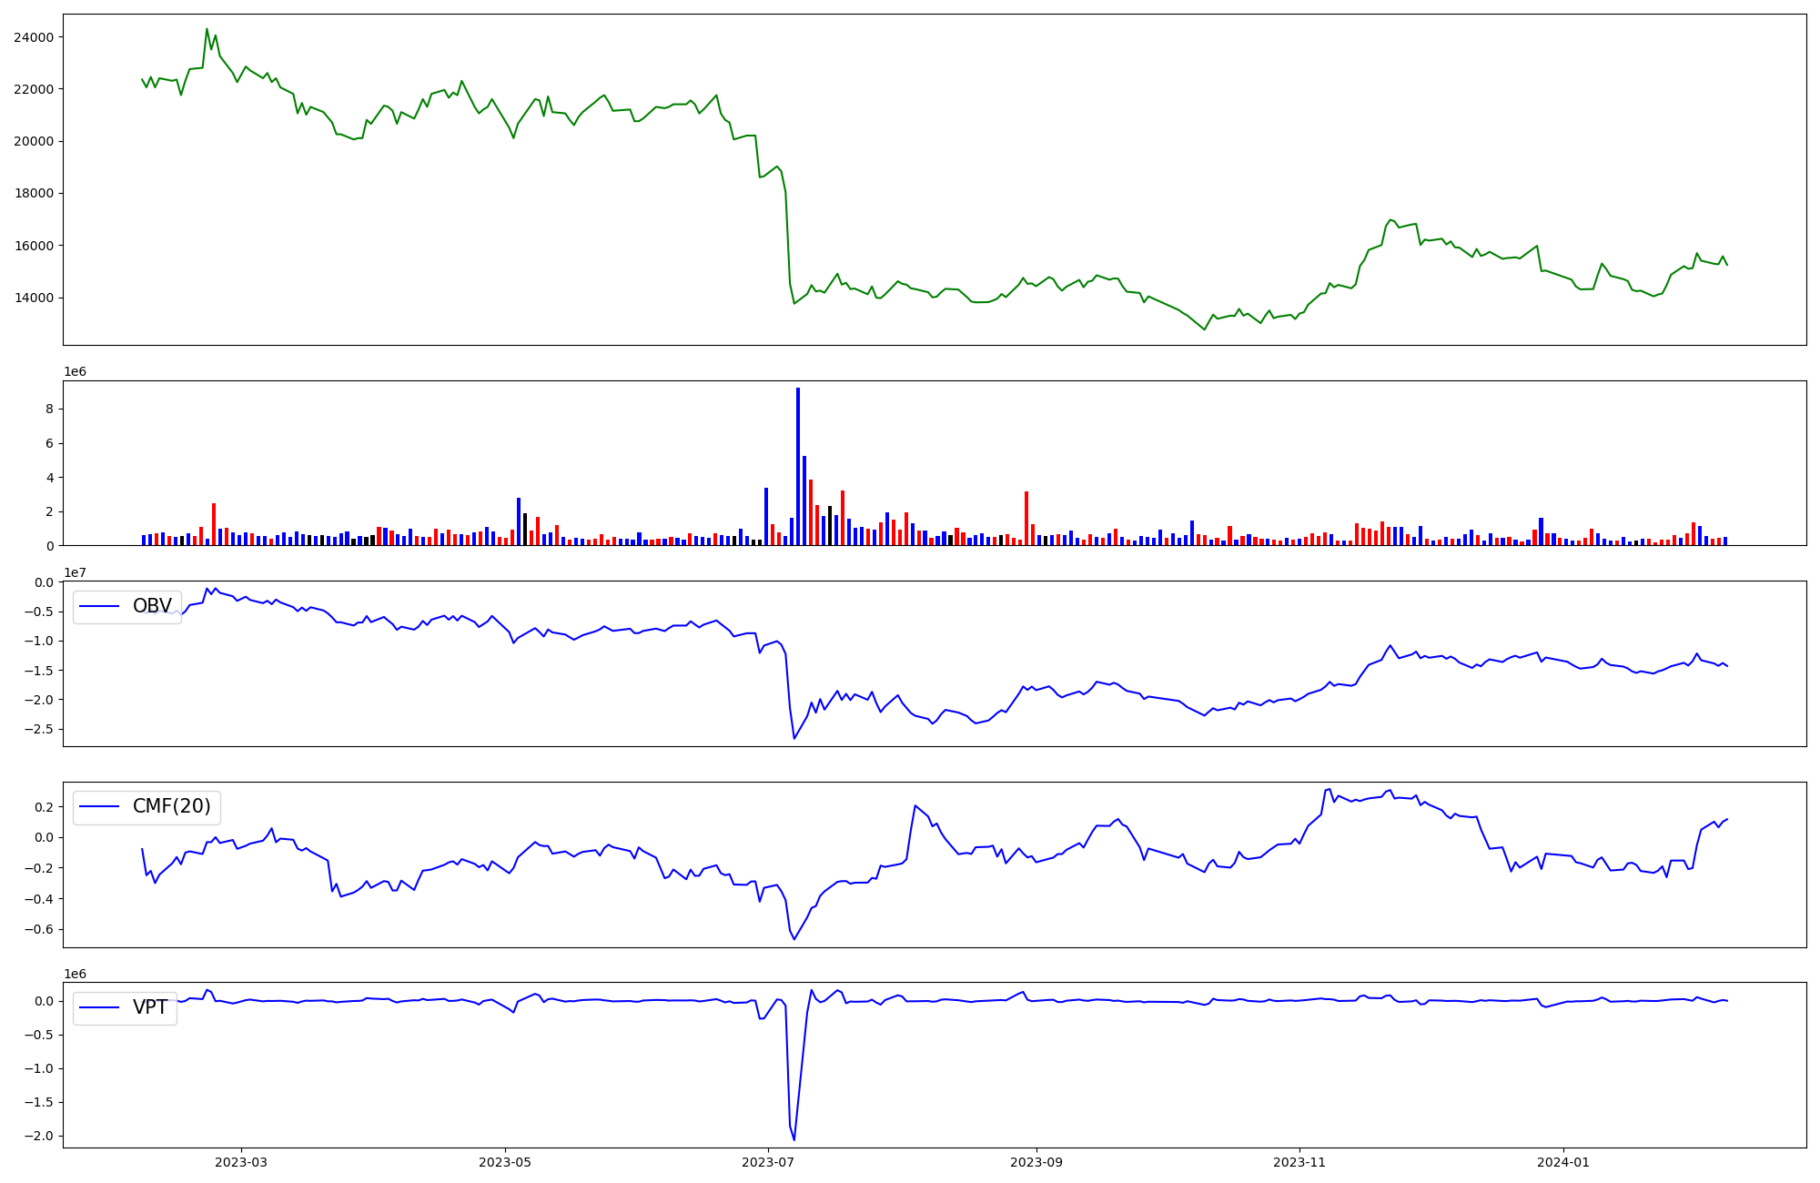
Task: Click the 0.2 tick on CMF axis
Action: (x=42, y=807)
